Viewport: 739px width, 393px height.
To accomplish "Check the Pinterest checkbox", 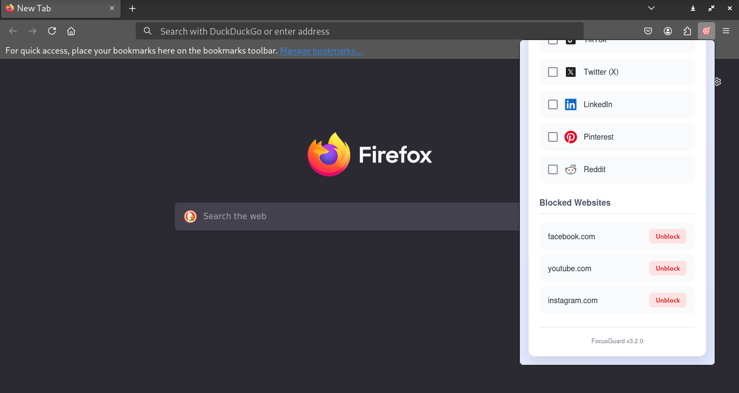I will (x=553, y=137).
